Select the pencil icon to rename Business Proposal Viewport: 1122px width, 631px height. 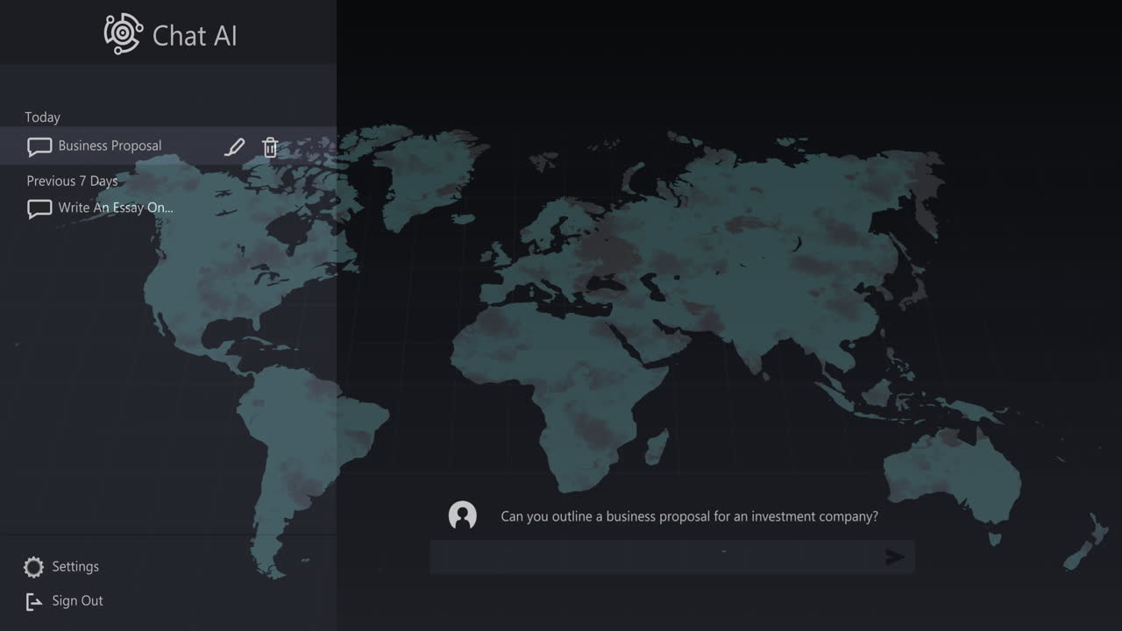pos(234,146)
